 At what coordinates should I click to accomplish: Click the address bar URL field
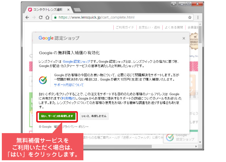point(123,18)
